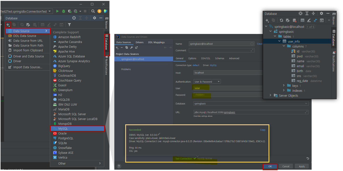Open the Authentication User & Password dropdown

click(x=207, y=82)
